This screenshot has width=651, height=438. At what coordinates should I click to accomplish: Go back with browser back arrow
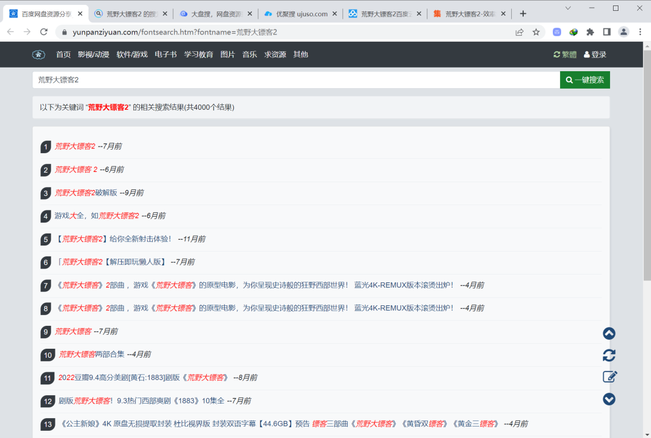(x=11, y=32)
